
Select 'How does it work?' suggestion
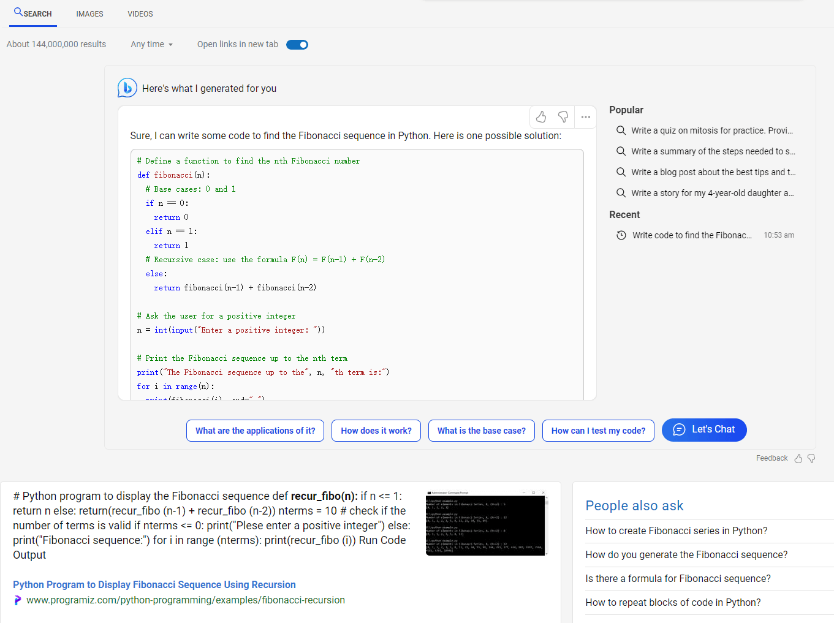point(376,431)
